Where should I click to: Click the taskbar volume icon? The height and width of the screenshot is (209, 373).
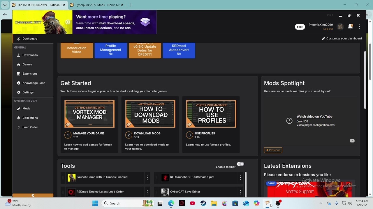[350, 203]
